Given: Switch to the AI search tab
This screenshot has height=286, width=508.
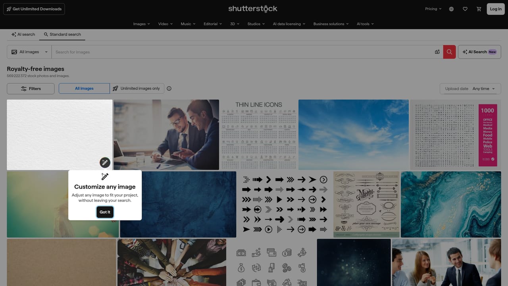Looking at the screenshot, I should point(23,35).
